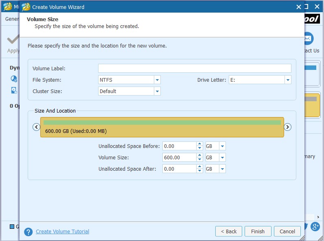Open the Create Volume Tutorial link
324x241 pixels.
click(62, 232)
